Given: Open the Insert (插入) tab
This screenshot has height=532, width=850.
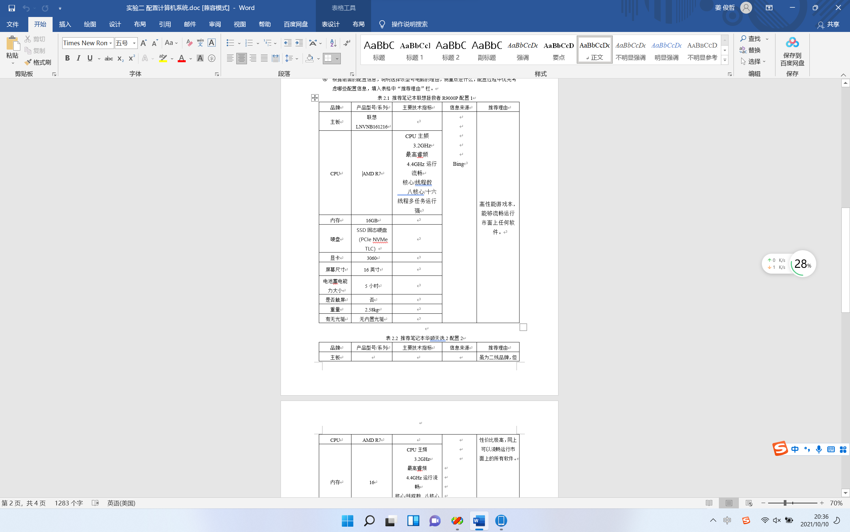Looking at the screenshot, I should pos(65,24).
